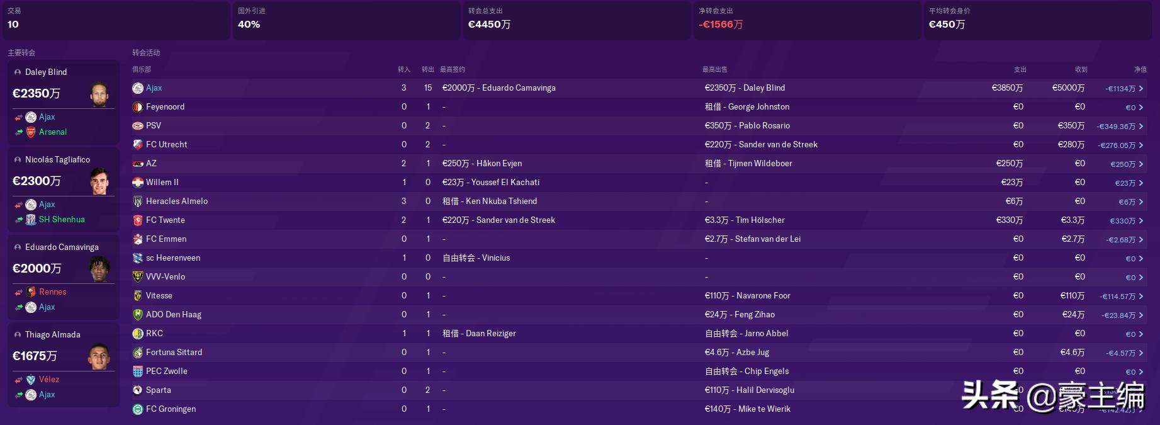The height and width of the screenshot is (425, 1160).
Task: Click '€220万 - Sander van de Streek' Utrecht sale
Action: (761, 145)
